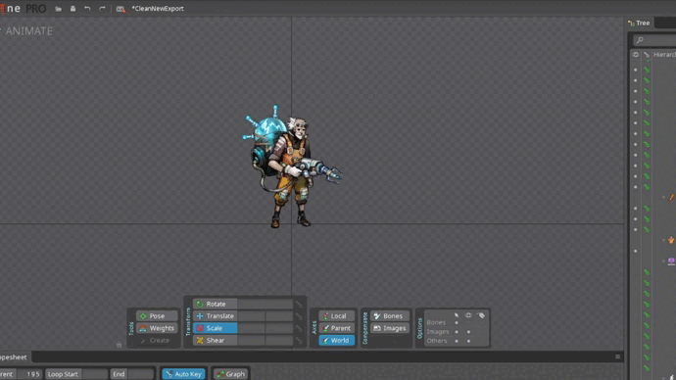Click the End frame value field
676x380 pixels.
140,374
